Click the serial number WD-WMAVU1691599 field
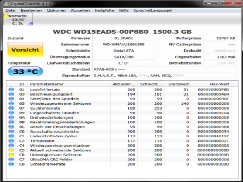 (124, 44)
